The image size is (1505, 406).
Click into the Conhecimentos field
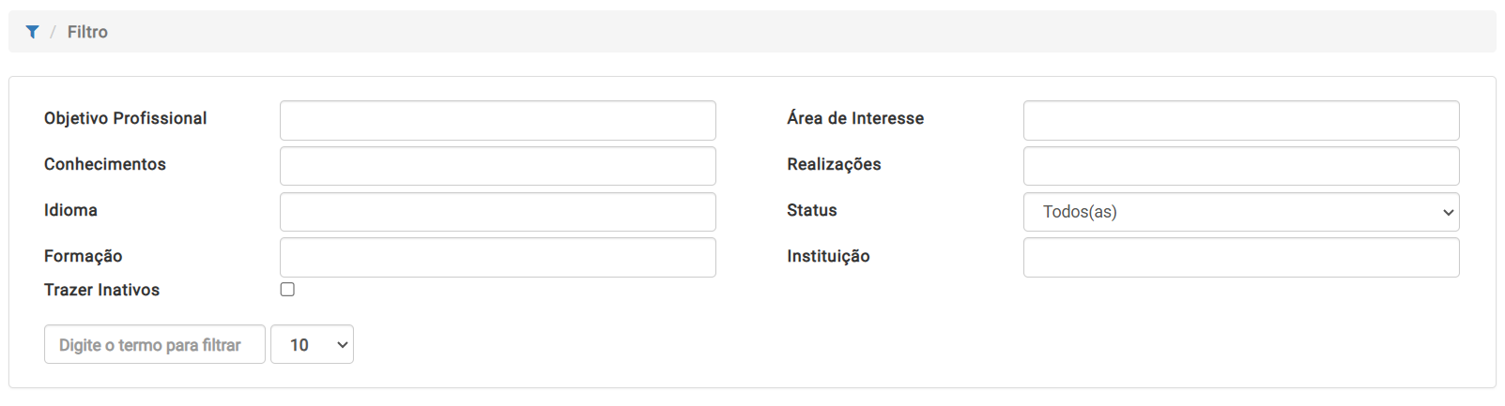click(498, 166)
